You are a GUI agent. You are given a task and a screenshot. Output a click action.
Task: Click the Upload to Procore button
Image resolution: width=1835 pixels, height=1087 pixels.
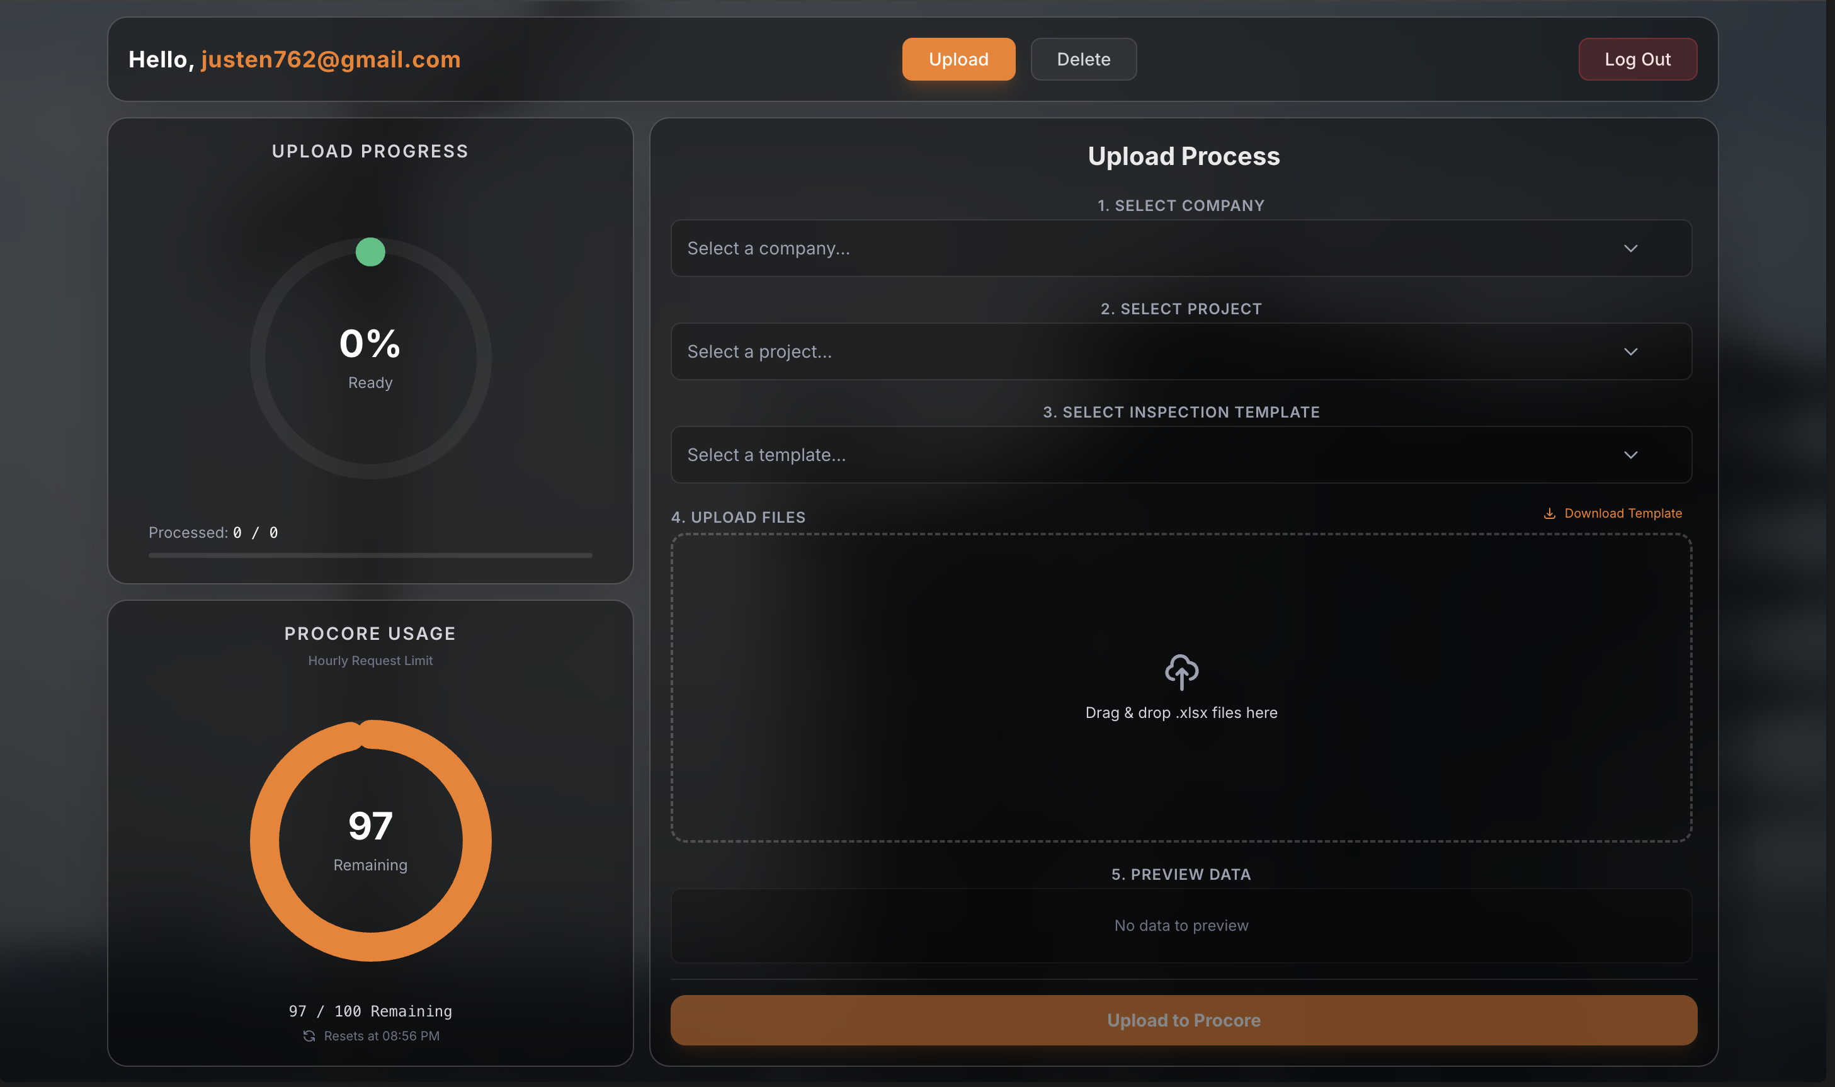[x=1183, y=1020]
